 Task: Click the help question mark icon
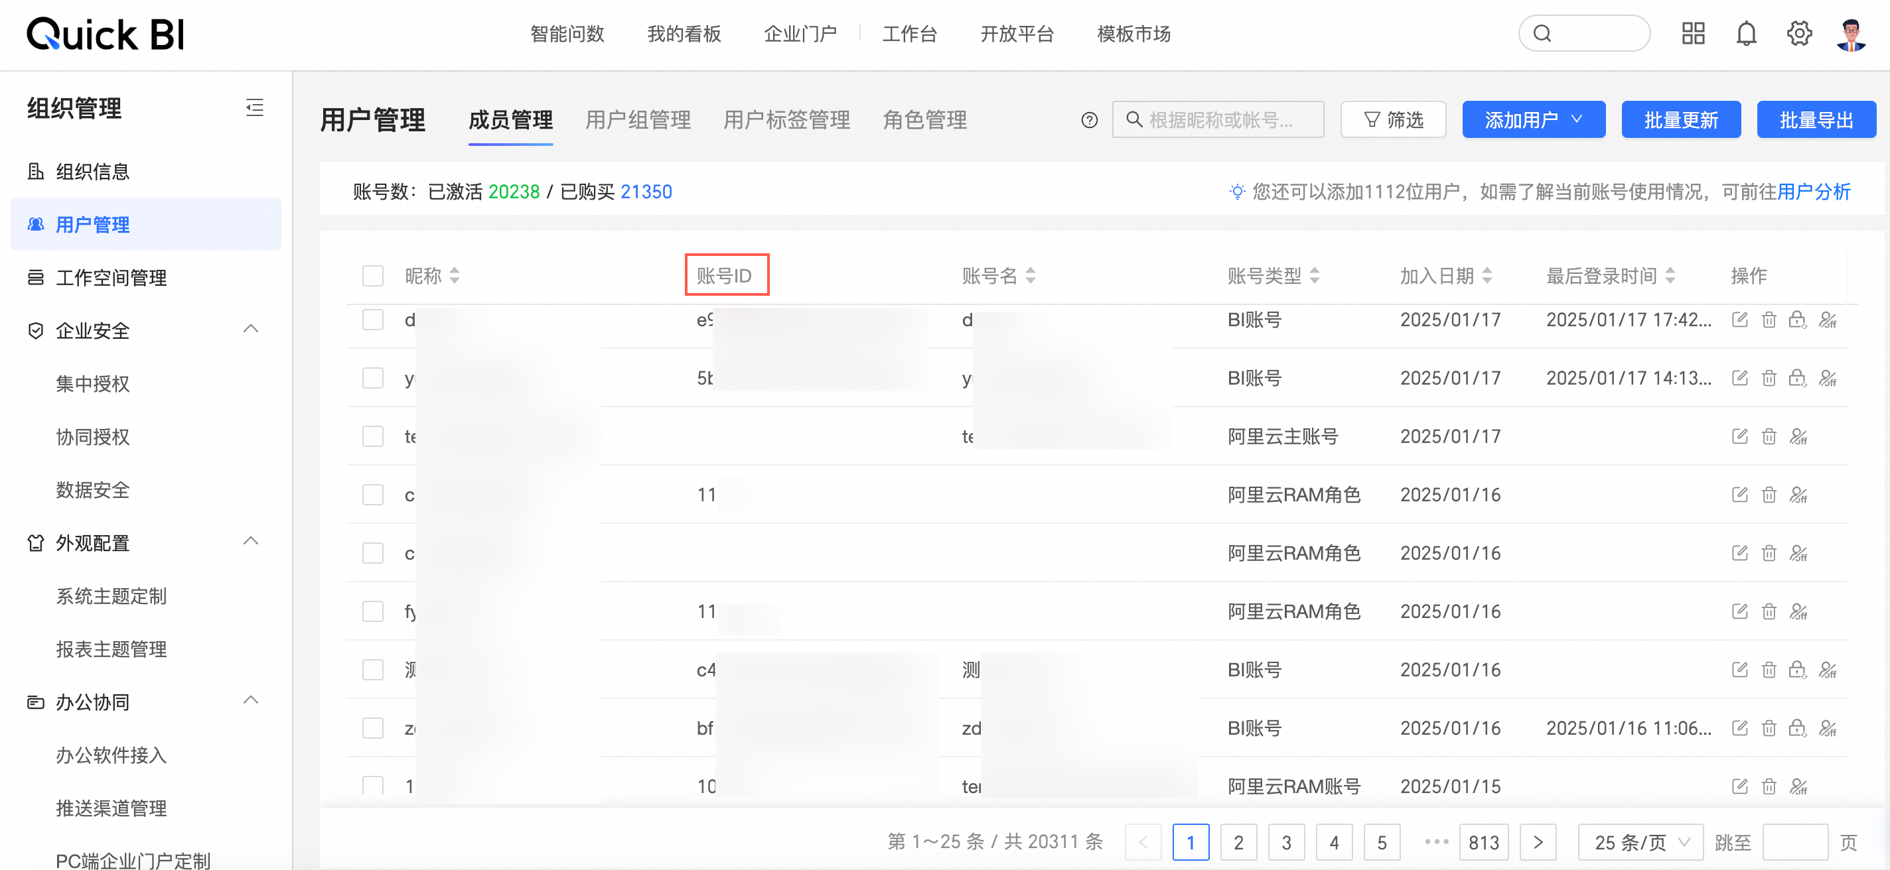pyautogui.click(x=1090, y=120)
